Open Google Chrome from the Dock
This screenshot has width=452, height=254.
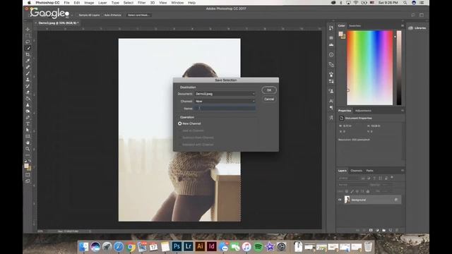(x=130, y=247)
